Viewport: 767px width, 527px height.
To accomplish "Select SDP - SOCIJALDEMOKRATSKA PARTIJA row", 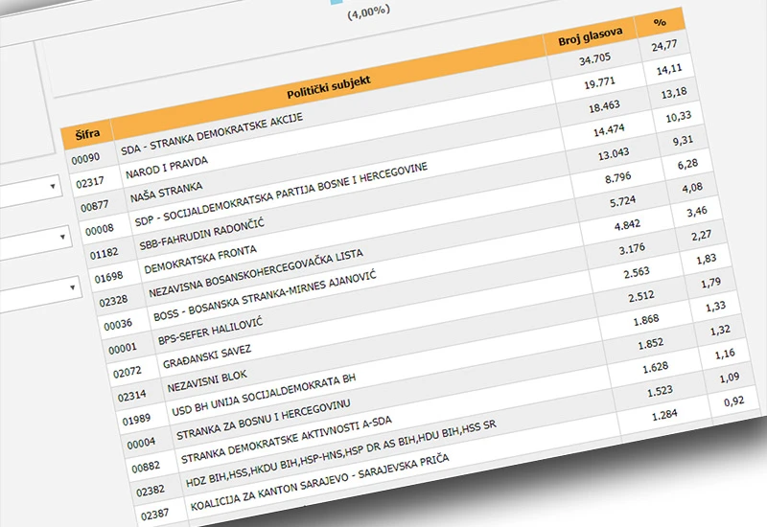I will pos(281,195).
